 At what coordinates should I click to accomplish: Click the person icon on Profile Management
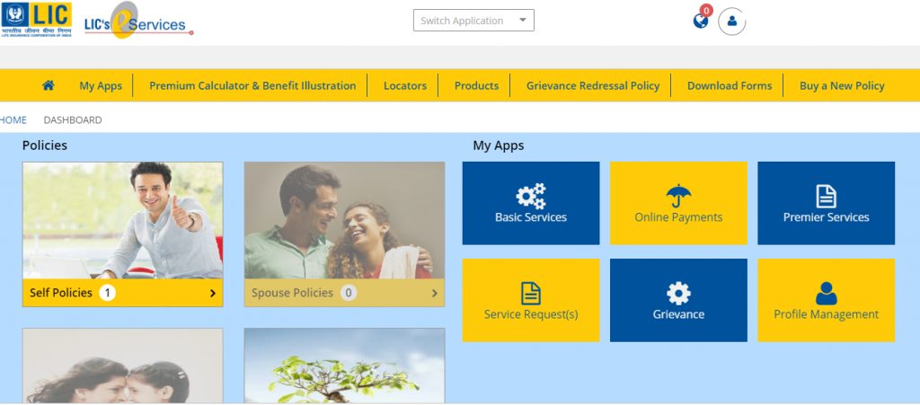click(x=827, y=294)
